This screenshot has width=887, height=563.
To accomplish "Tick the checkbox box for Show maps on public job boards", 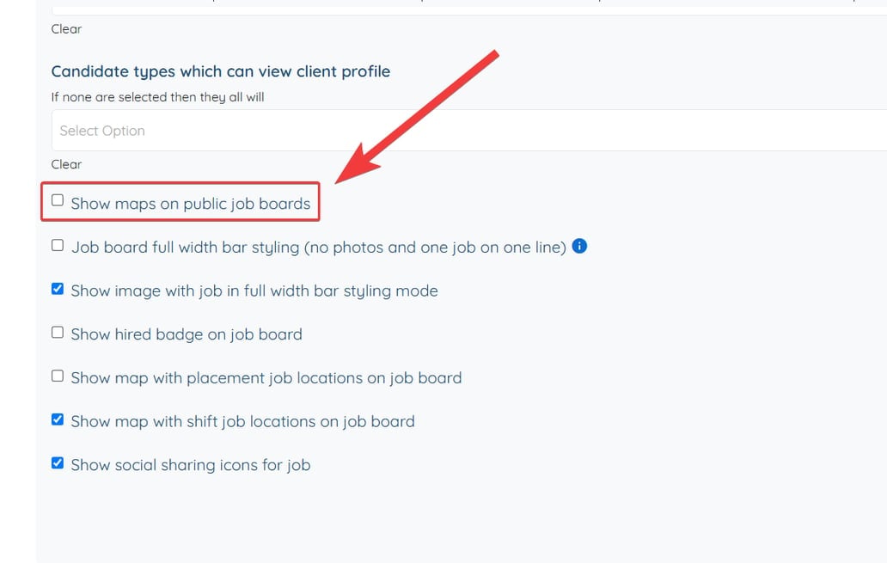I will (x=58, y=200).
